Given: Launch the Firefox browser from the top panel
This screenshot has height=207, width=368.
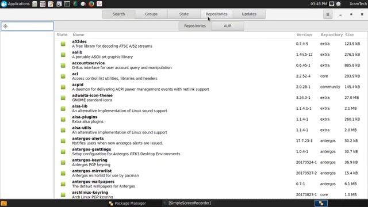Looking at the screenshot, I should coord(91,4).
